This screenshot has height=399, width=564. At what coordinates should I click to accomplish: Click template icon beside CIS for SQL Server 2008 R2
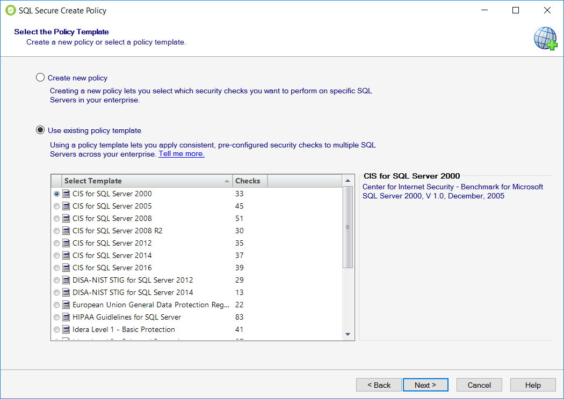pyautogui.click(x=66, y=231)
